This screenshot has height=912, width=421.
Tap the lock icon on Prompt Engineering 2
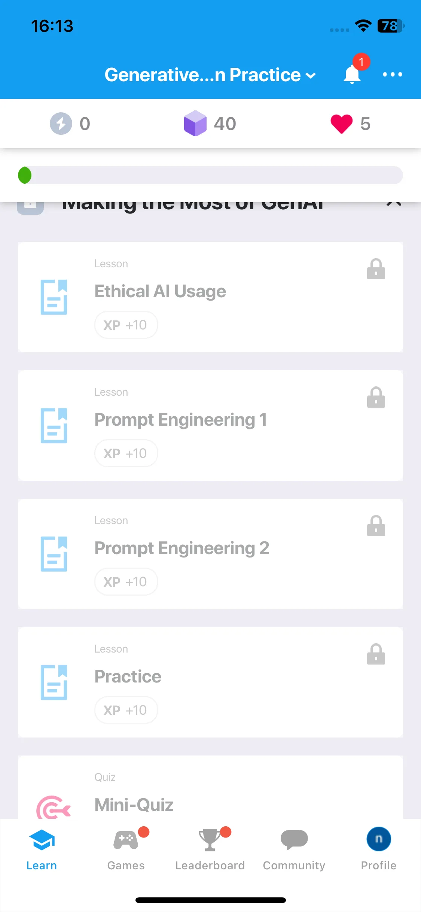tap(376, 526)
